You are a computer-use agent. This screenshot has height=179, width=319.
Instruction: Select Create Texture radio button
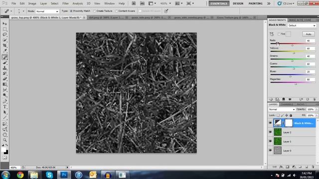pos(95,11)
